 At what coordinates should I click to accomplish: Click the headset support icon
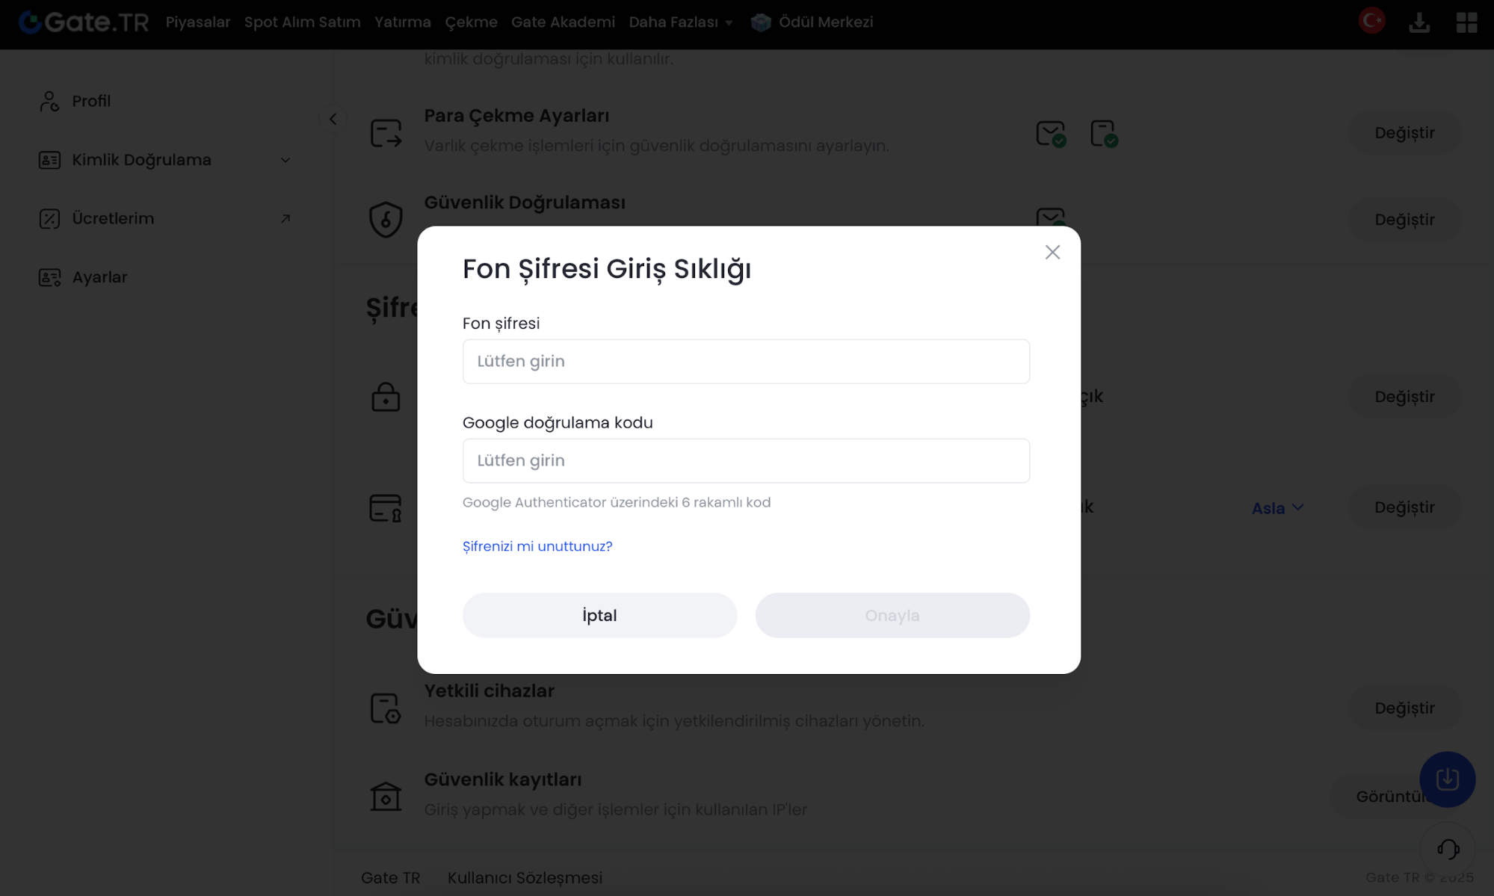pos(1448,849)
